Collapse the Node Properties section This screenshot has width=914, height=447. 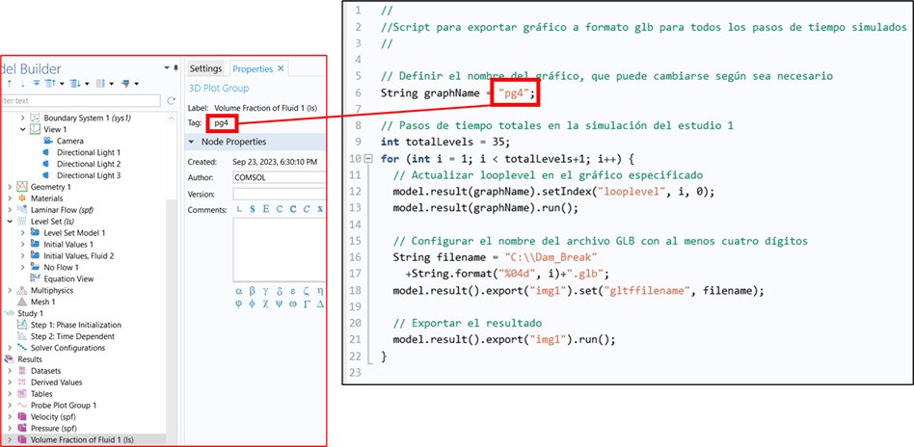191,142
